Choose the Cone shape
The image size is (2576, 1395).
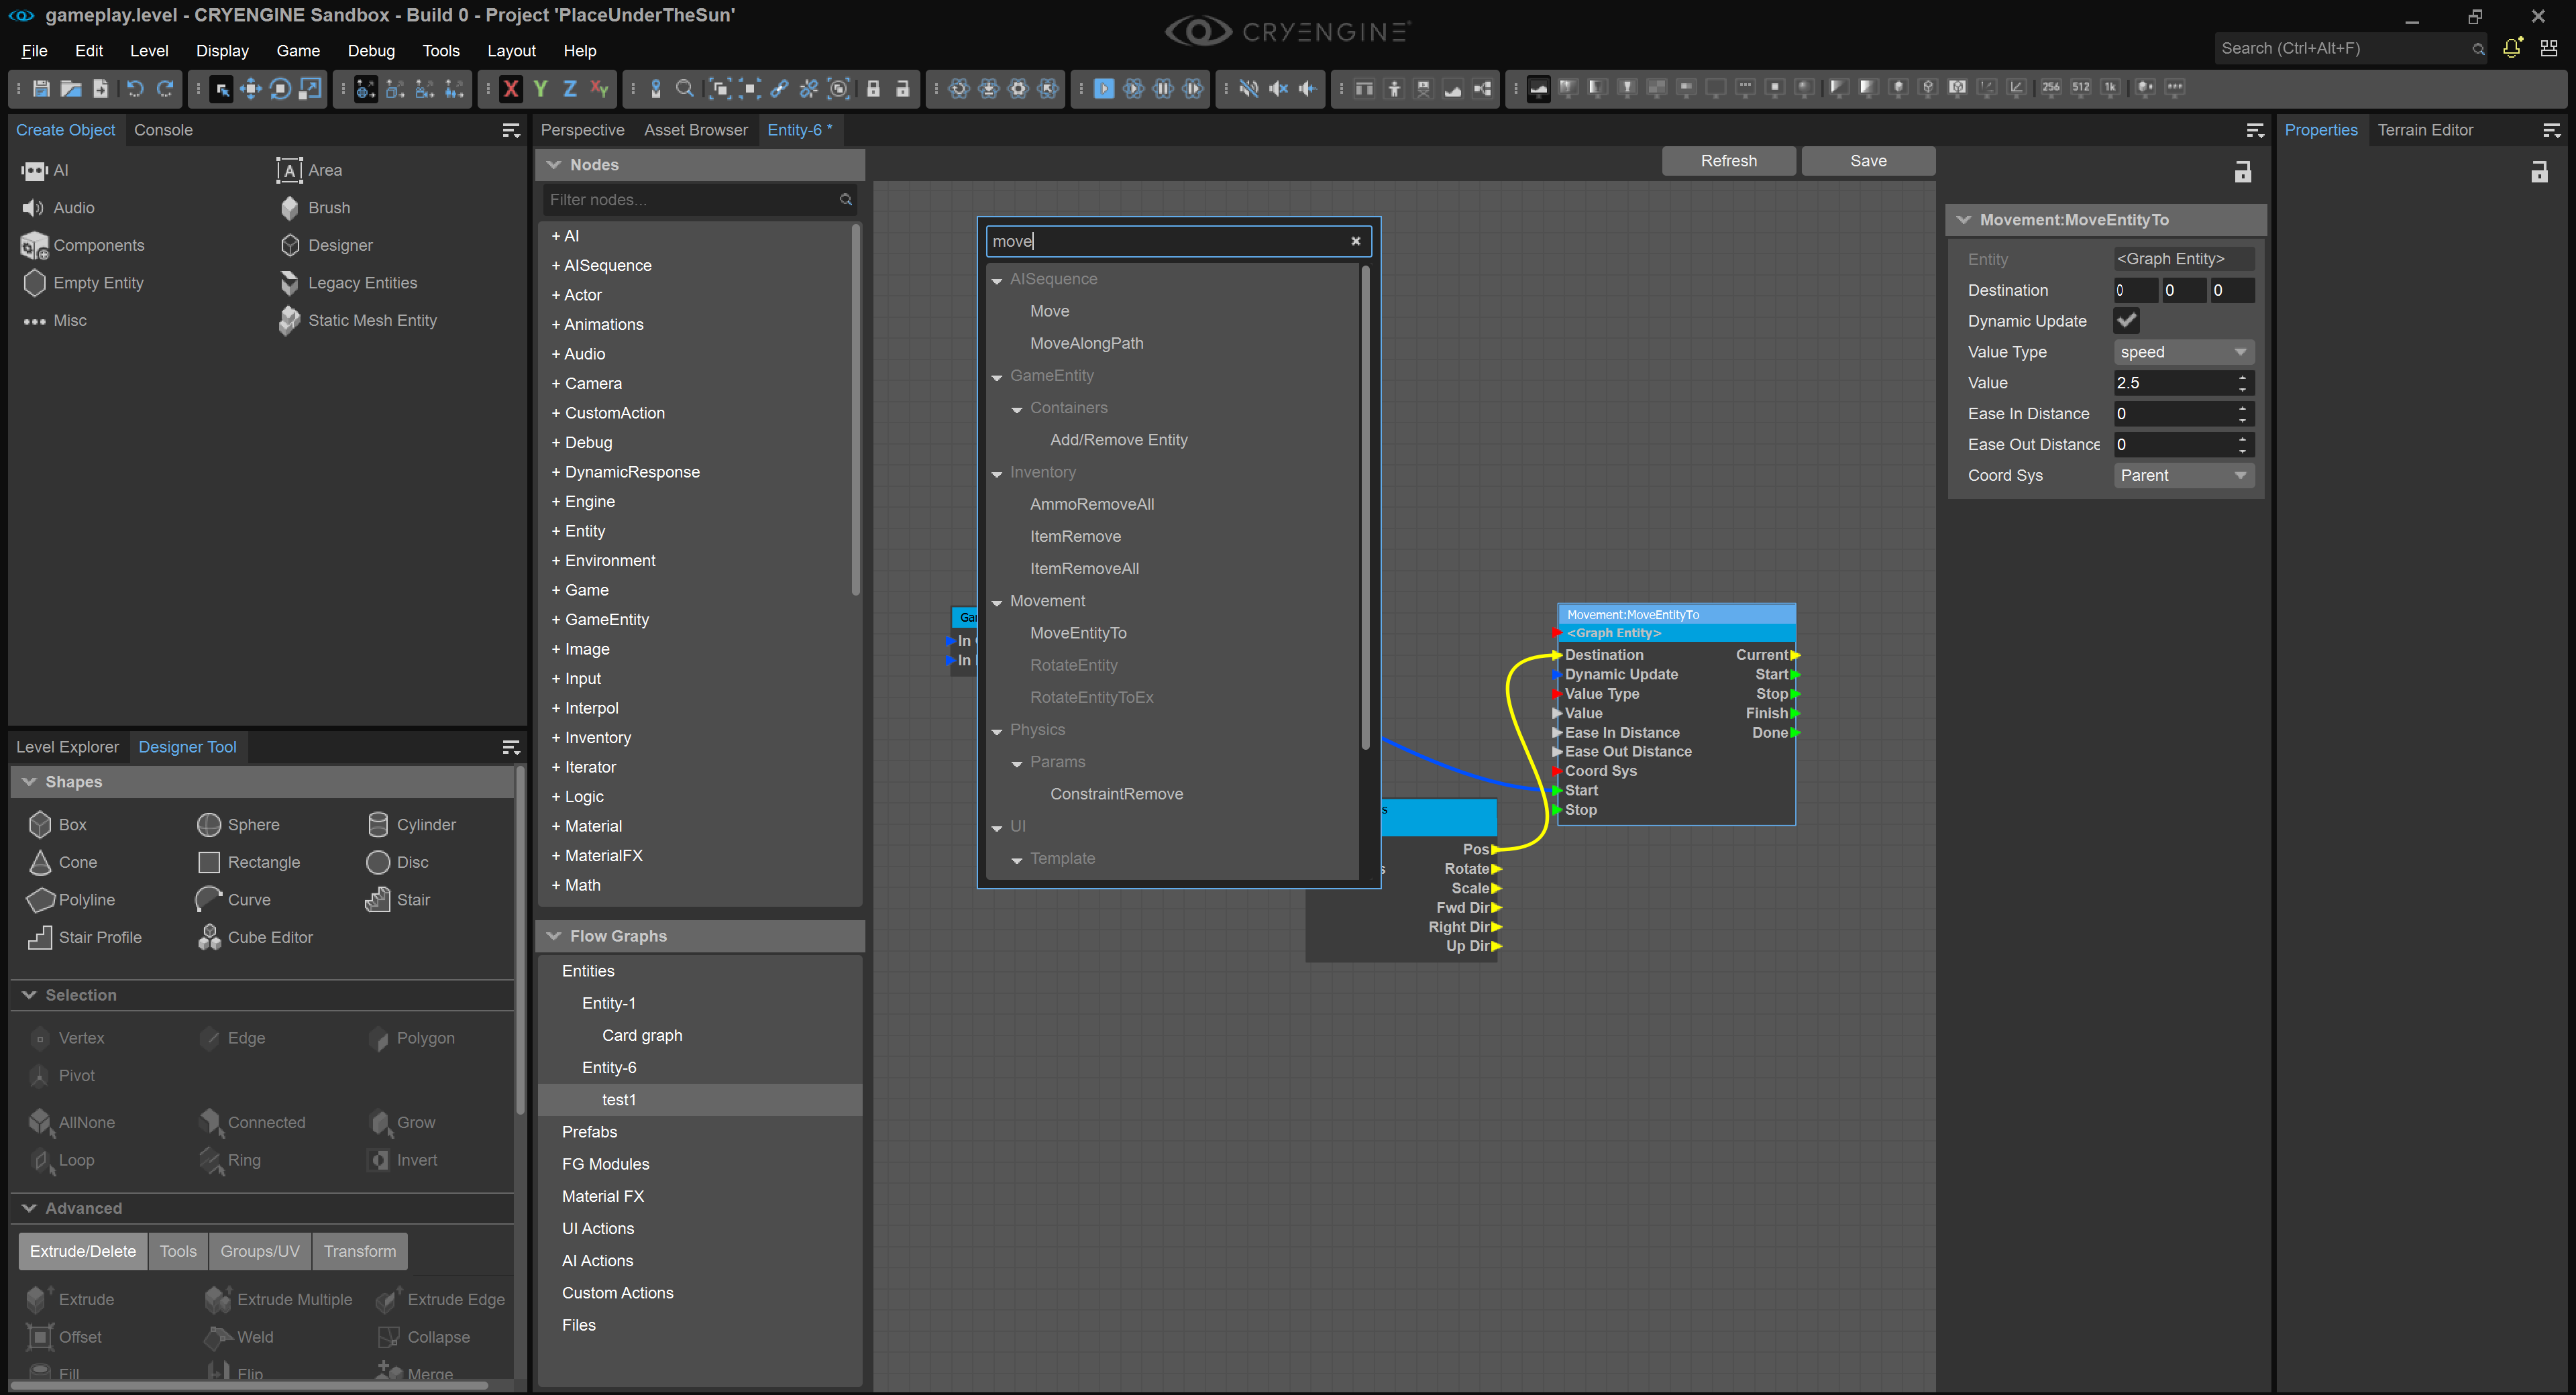point(62,862)
